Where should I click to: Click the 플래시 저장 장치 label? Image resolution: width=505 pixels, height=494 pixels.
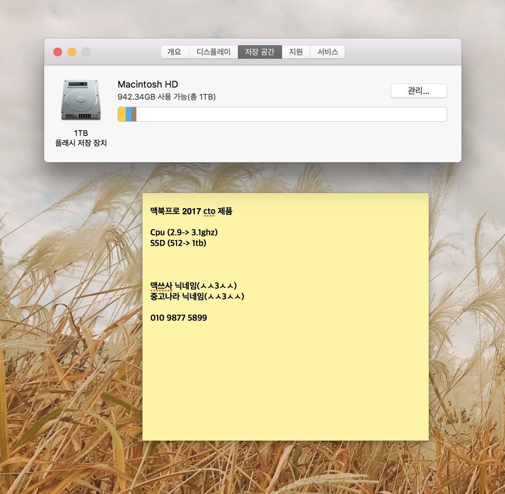pos(81,143)
